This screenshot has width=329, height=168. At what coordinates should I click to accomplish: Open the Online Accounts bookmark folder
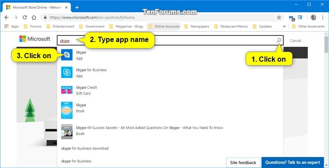pyautogui.click(x=164, y=26)
